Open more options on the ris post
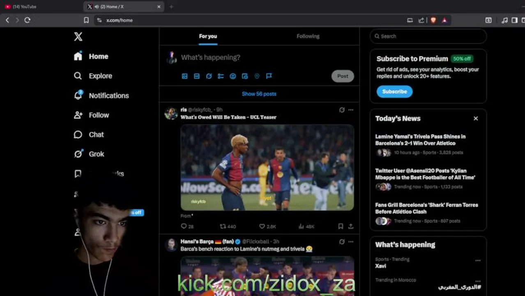Screen dimensions: 525x296 coord(351,110)
